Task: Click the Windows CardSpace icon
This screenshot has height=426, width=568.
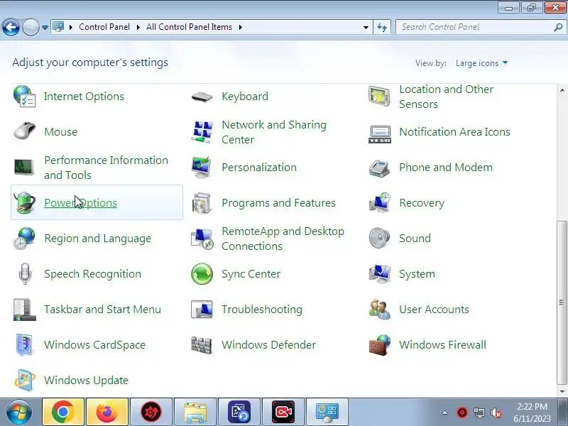Action: click(24, 344)
